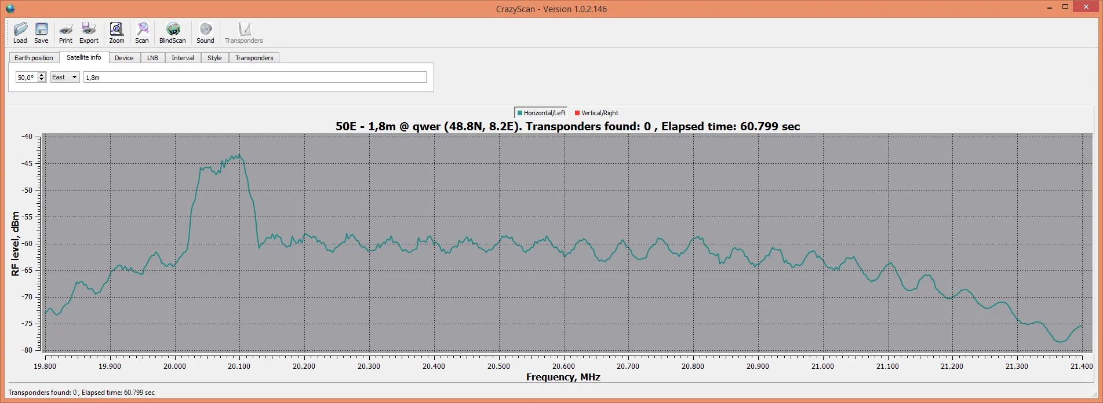Click the Load toolbar icon
Screen dimensions: 1103x403
[20, 32]
